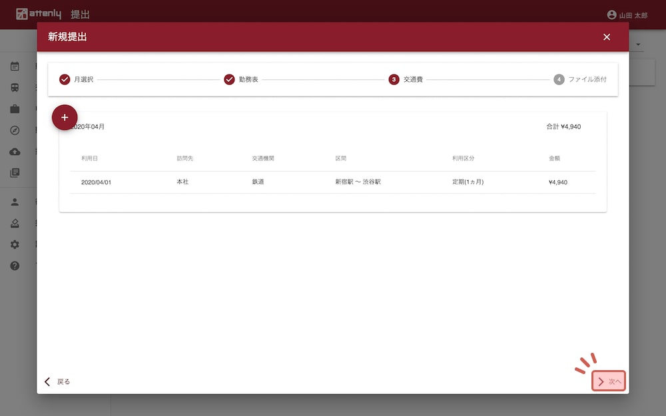This screenshot has width=666, height=416.
Task: Open the briefcase icon in sidebar
Action: click(x=15, y=109)
